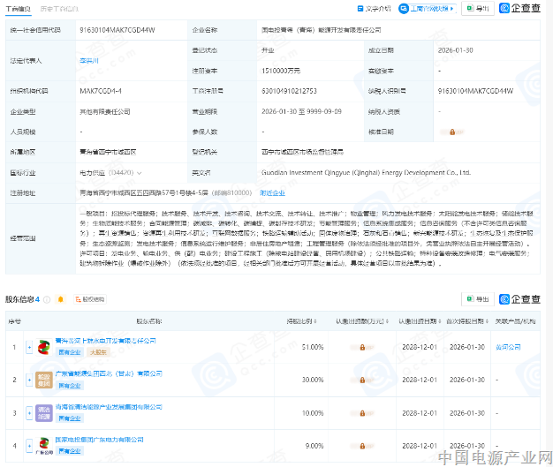Click locked 认缴出资额 icon in first row

pos(362,347)
